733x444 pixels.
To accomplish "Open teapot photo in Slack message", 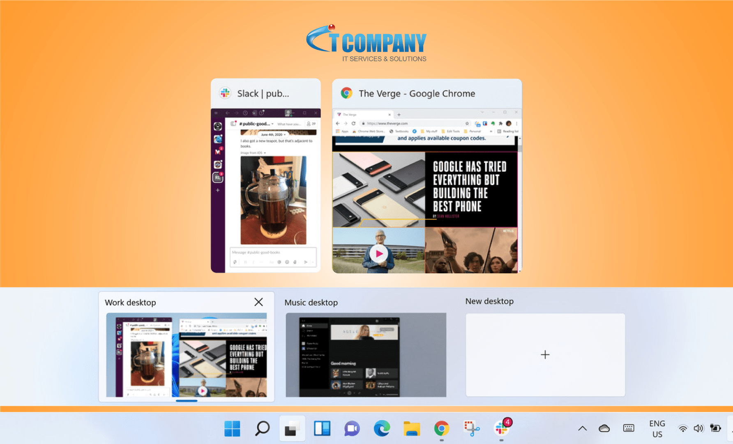I will coord(273,200).
